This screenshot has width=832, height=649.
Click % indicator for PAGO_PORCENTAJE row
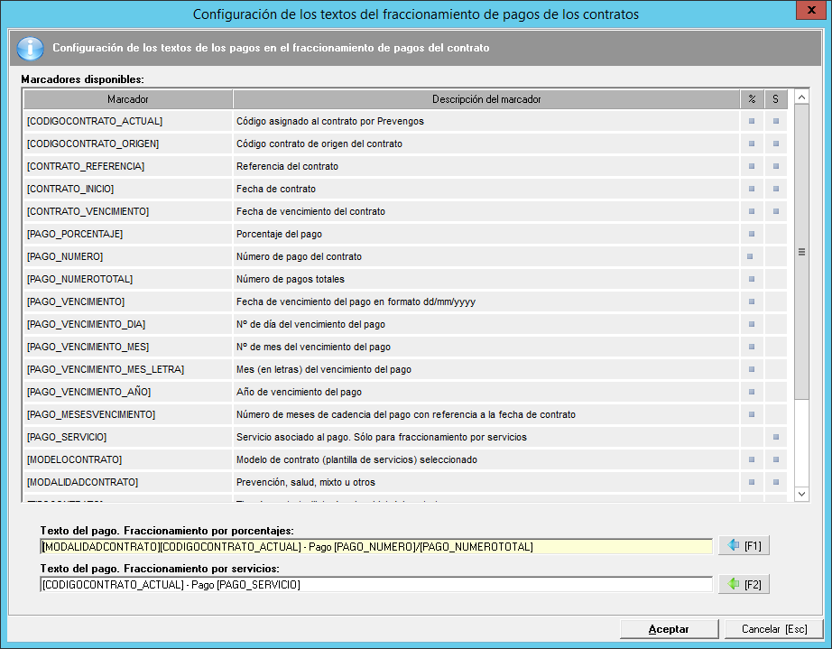[x=752, y=234]
